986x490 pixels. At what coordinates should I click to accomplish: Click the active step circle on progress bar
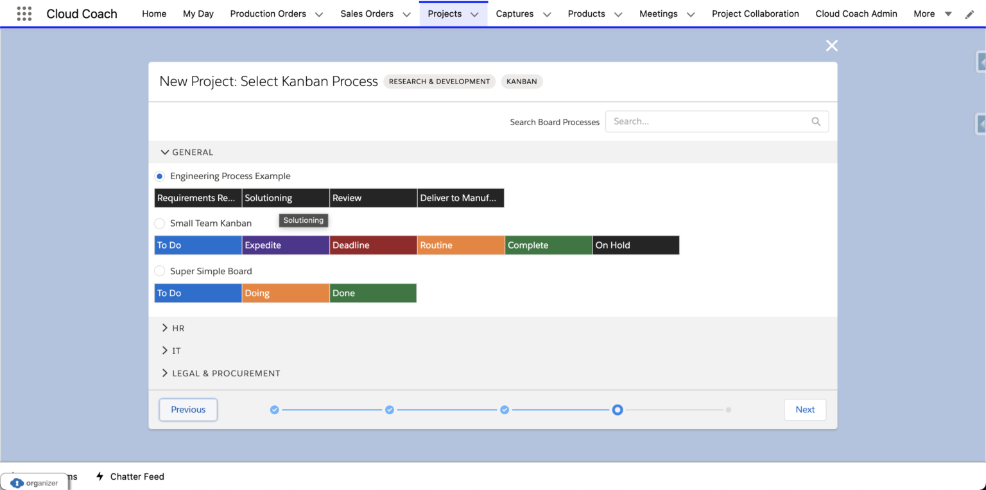tap(618, 409)
